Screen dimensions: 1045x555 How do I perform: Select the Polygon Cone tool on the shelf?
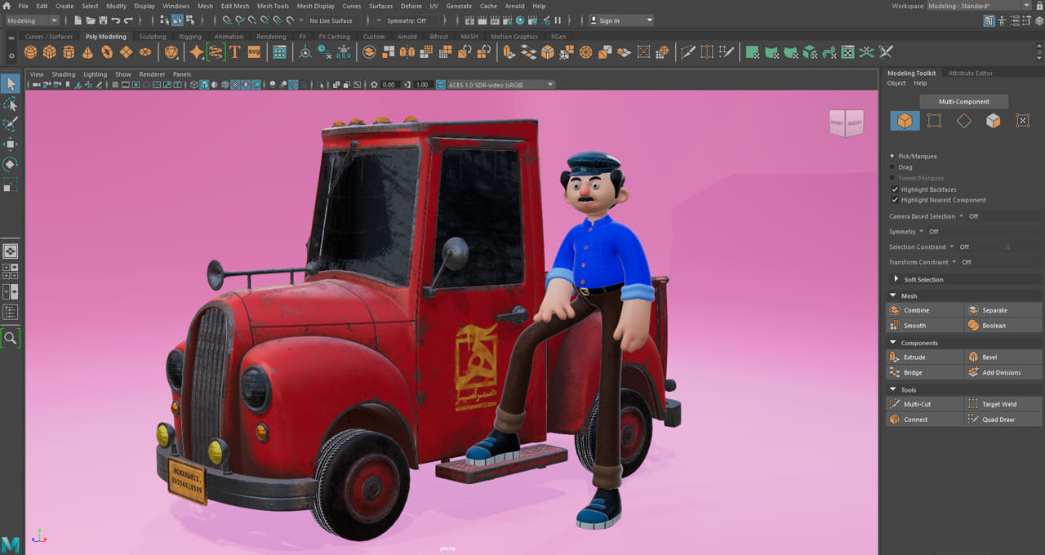pos(88,51)
